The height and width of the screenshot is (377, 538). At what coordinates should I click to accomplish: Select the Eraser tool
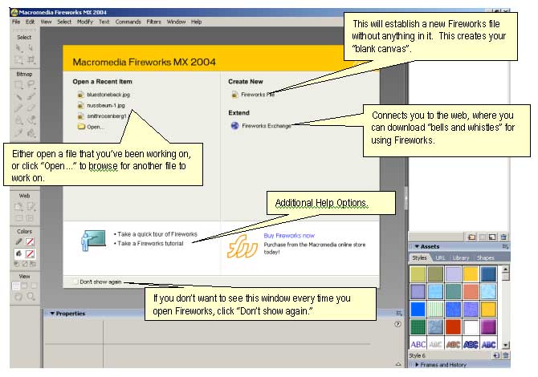point(31,108)
